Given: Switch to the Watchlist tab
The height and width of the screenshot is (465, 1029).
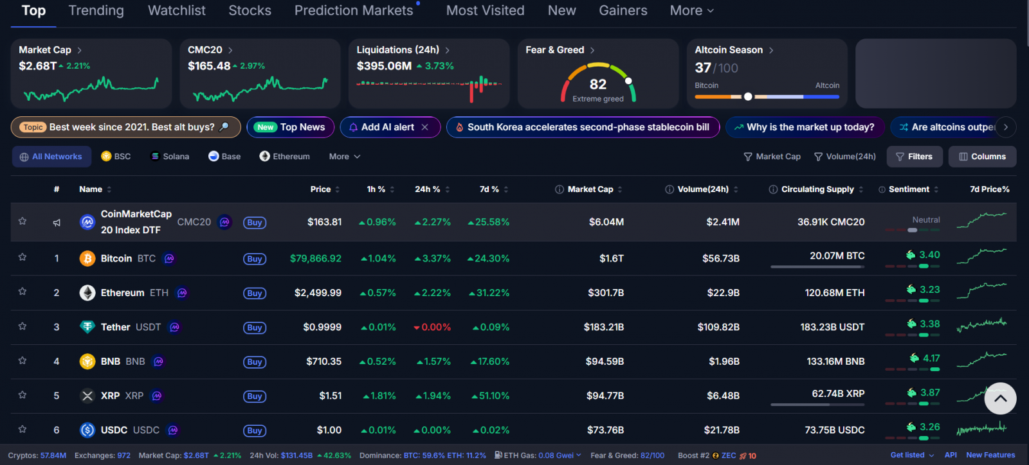Looking at the screenshot, I should point(177,11).
